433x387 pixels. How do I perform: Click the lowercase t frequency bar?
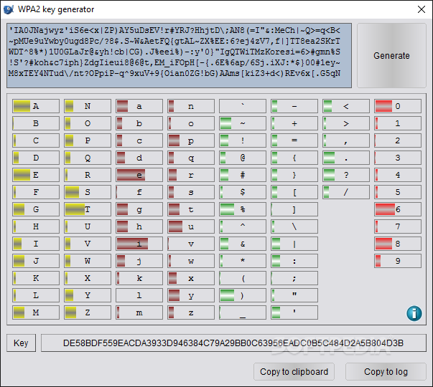[x=191, y=209]
